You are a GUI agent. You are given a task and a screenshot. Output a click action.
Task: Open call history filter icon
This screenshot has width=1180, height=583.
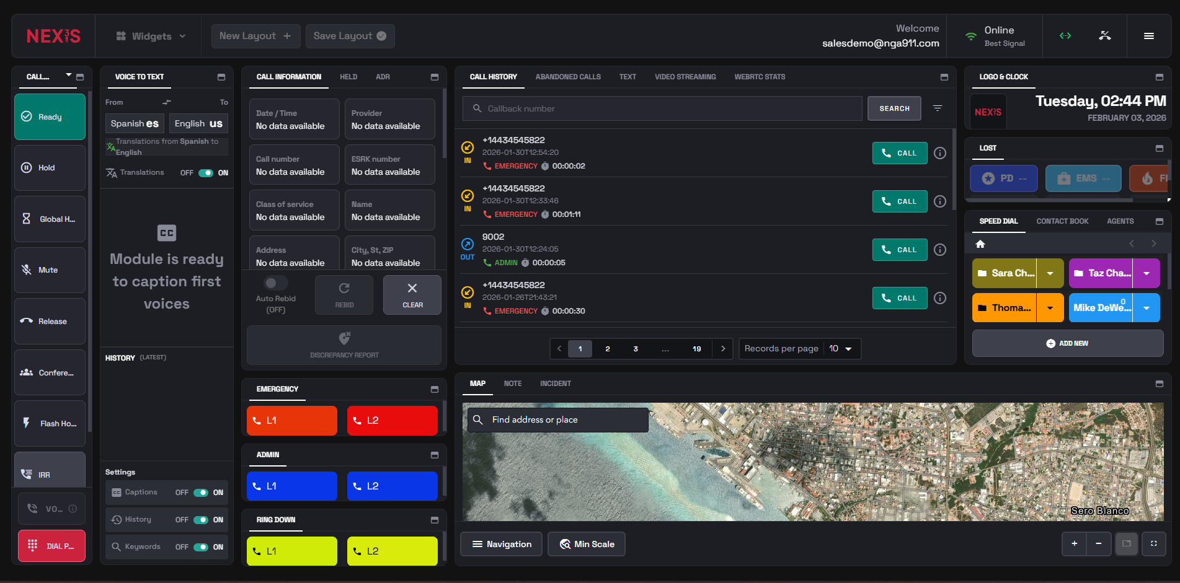tap(938, 108)
